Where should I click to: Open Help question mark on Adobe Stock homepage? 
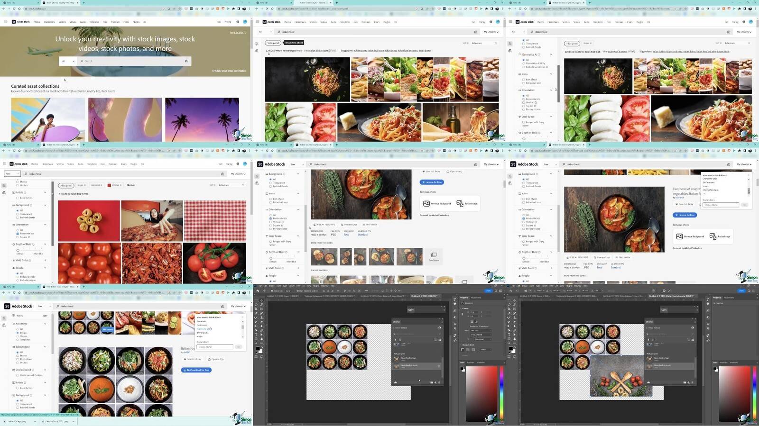pos(238,22)
